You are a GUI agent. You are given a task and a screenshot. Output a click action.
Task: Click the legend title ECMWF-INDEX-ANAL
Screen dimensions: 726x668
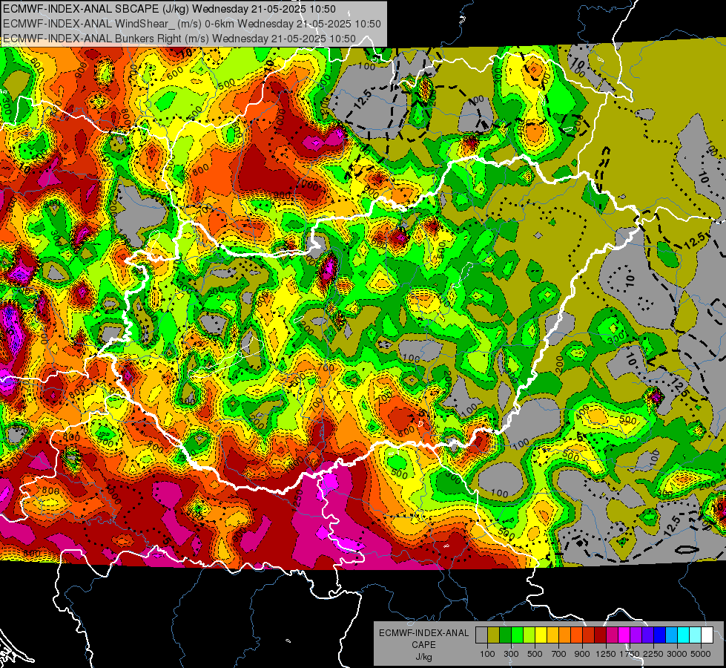tap(423, 633)
